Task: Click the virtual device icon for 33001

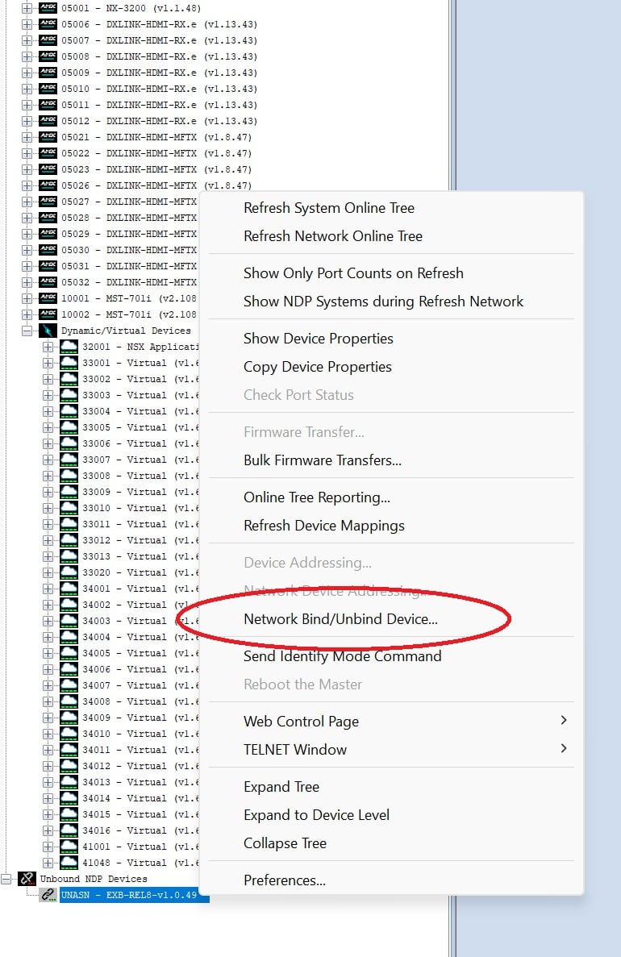Action: point(69,363)
